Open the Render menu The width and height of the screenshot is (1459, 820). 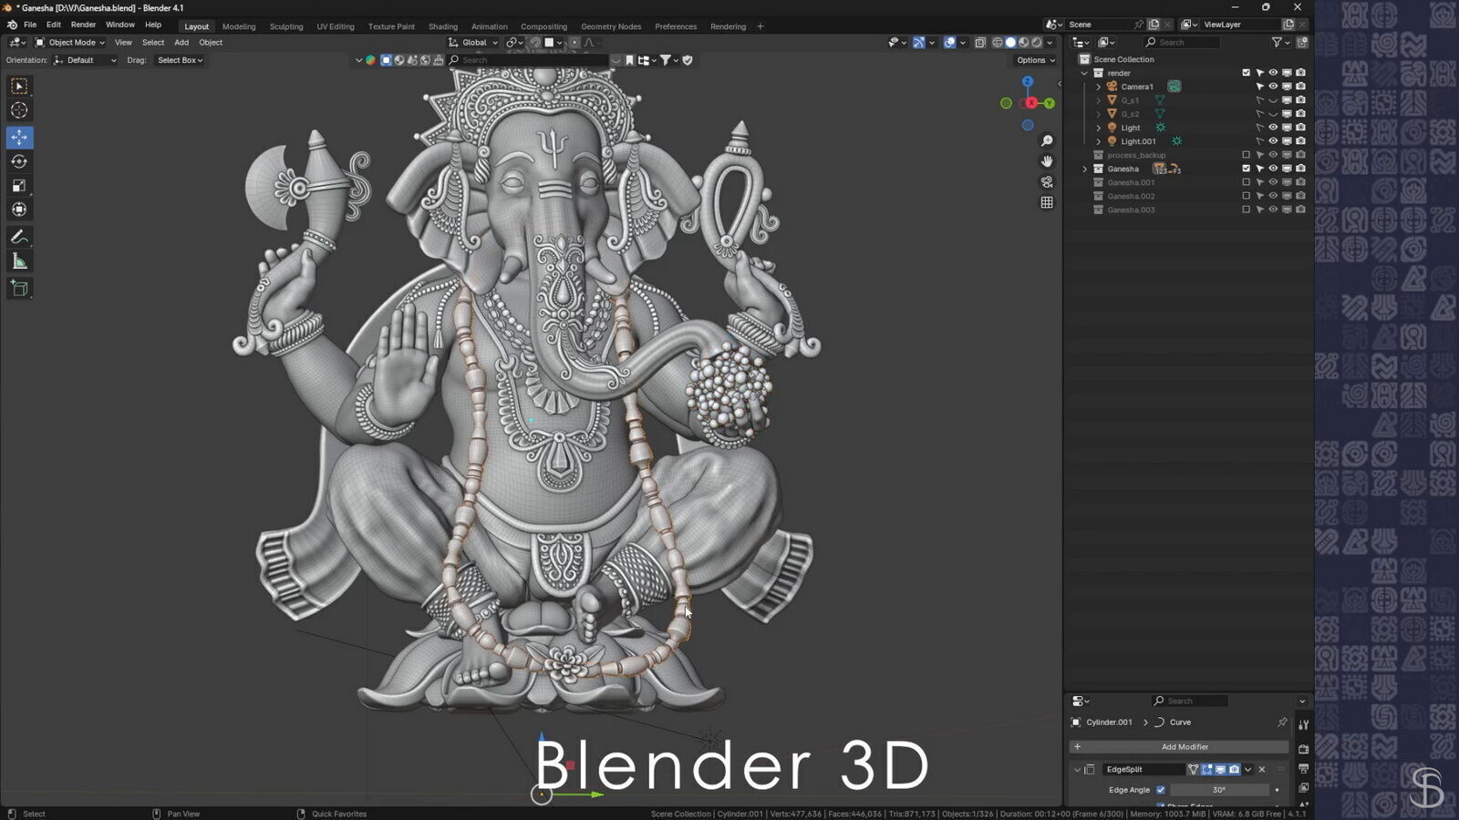[x=83, y=25]
